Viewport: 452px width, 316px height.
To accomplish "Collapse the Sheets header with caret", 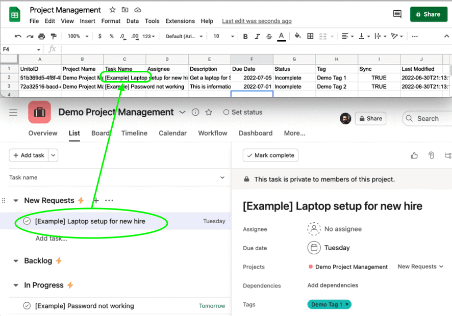I will coord(446,36).
